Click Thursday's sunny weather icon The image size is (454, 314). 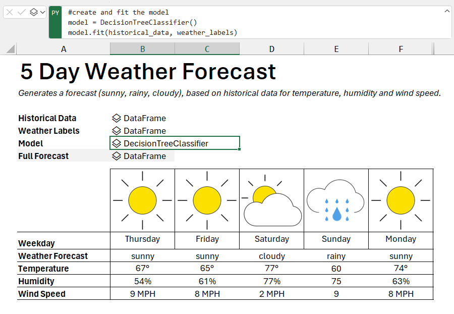pyautogui.click(x=142, y=200)
